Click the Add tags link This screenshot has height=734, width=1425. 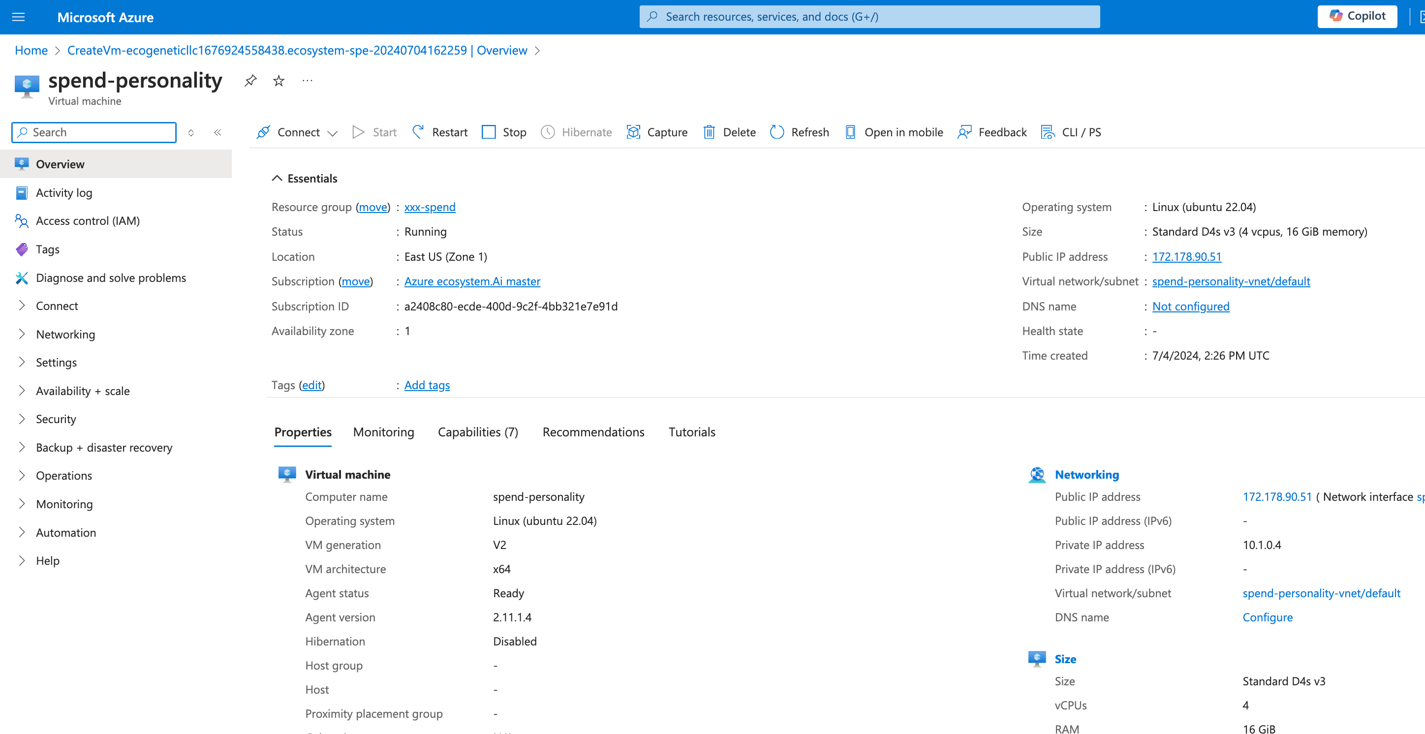click(427, 385)
